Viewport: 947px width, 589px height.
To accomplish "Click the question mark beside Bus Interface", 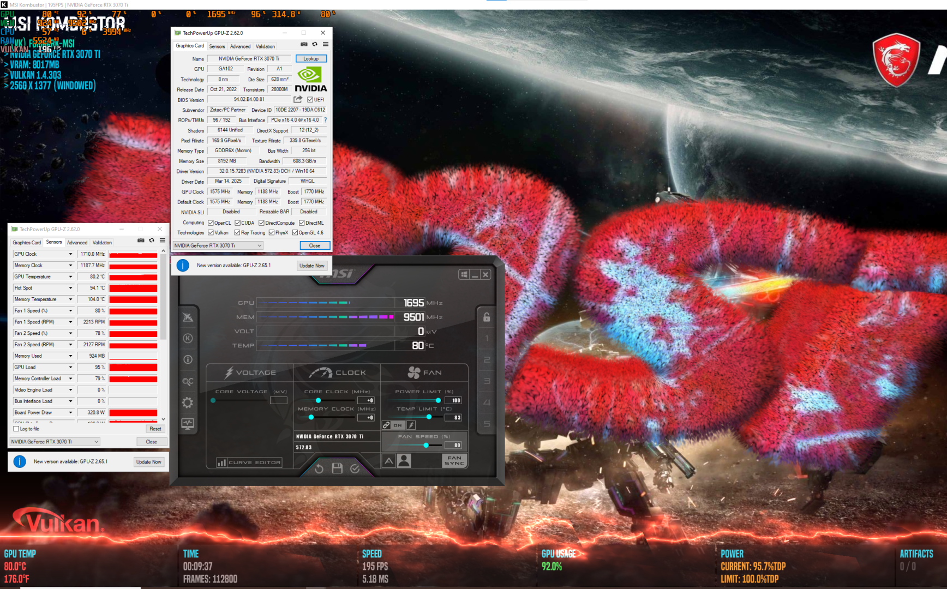I will [x=326, y=120].
